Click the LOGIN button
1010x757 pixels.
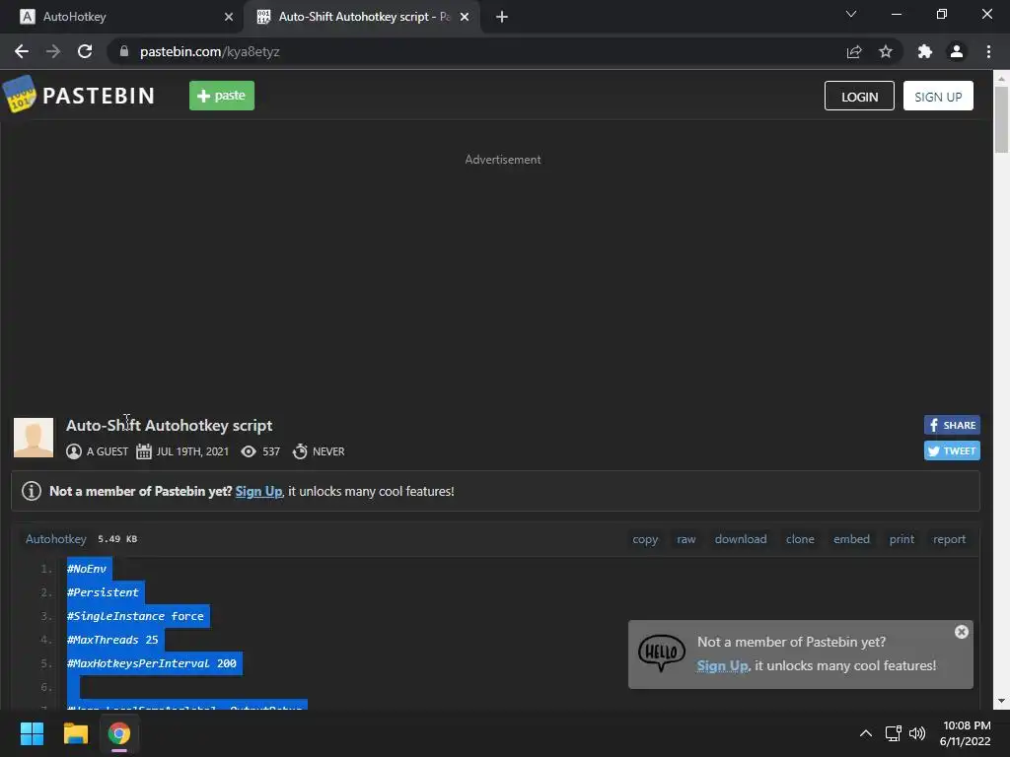[x=859, y=96]
